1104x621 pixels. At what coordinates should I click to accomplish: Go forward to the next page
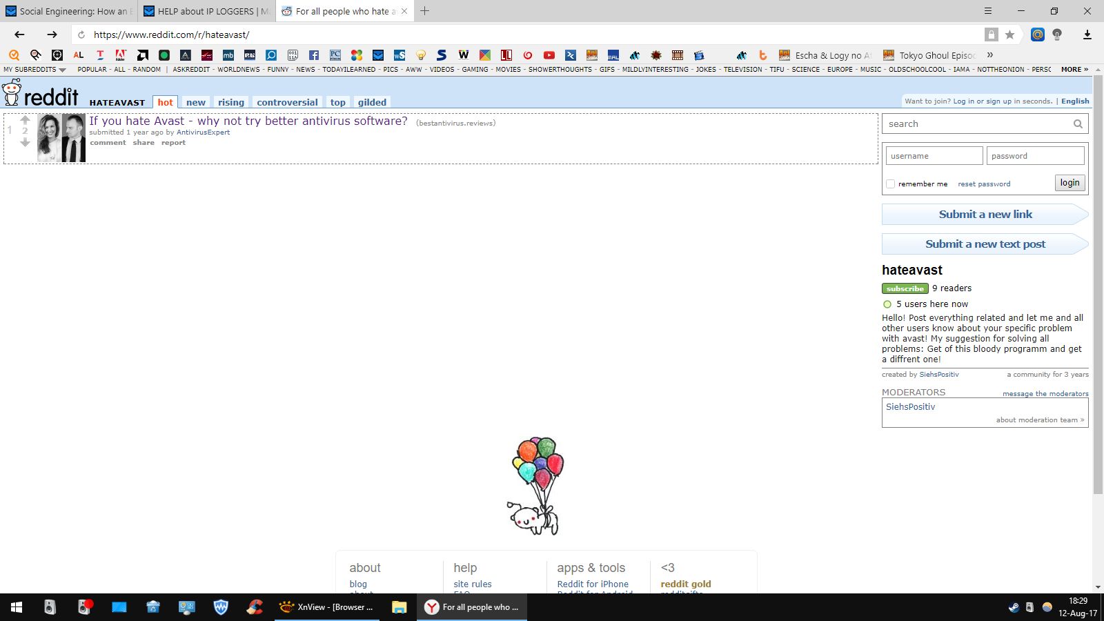(x=52, y=34)
